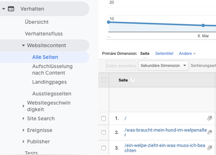Image resolution: width=216 pixels, height=155 pixels.
Task: Check the box for row 1
Action: tap(104, 118)
